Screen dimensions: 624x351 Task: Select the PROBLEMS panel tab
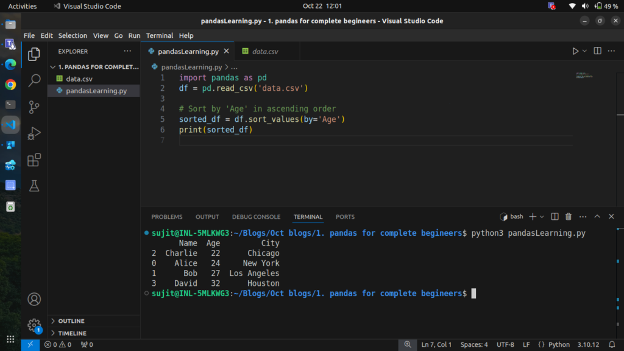[166, 217]
